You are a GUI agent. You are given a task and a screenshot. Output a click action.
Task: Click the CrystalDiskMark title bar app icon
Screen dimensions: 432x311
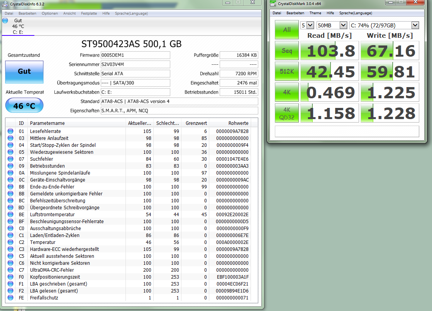pos(273,3)
